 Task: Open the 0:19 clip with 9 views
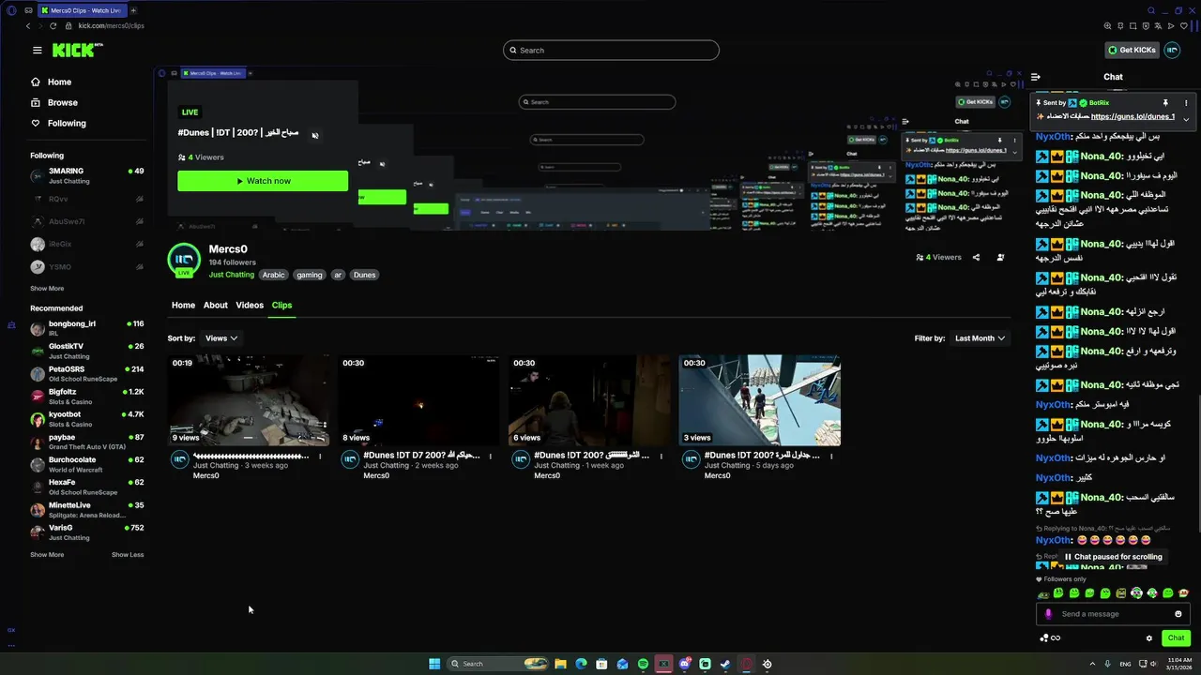(x=248, y=400)
